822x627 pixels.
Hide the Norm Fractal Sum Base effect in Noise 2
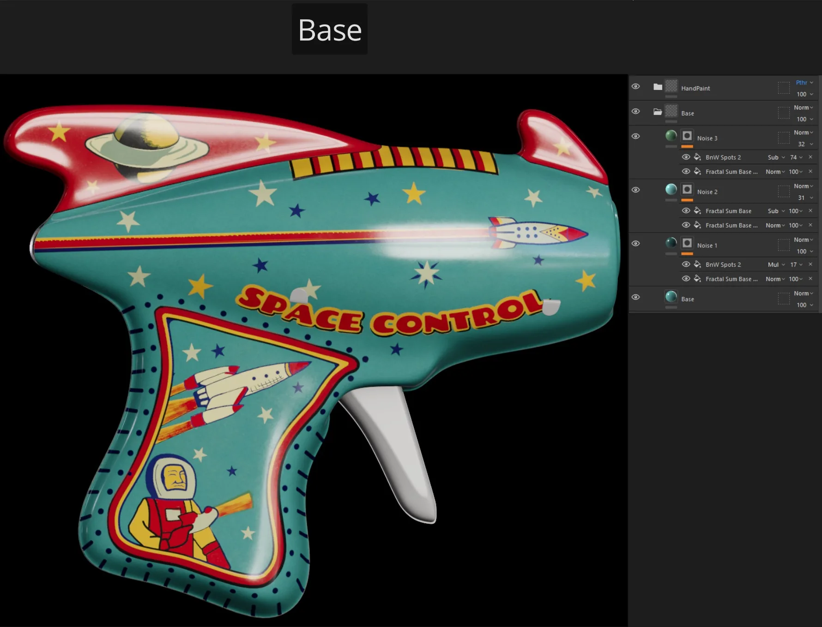click(686, 225)
